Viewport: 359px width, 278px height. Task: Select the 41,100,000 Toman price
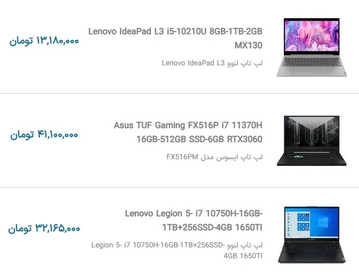44,135
